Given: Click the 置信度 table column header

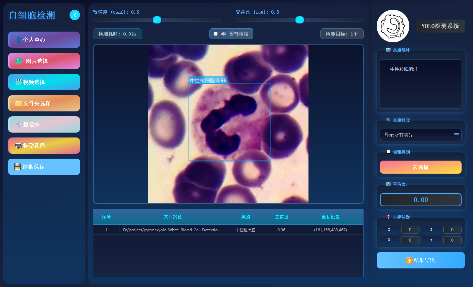Looking at the screenshot, I should point(282,217).
